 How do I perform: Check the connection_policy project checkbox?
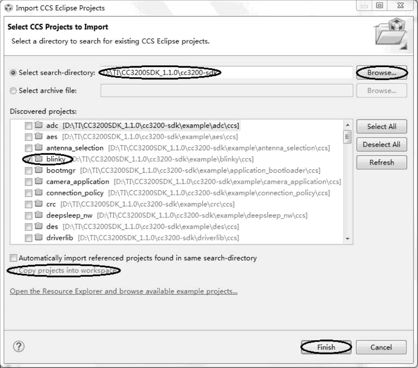click(29, 193)
